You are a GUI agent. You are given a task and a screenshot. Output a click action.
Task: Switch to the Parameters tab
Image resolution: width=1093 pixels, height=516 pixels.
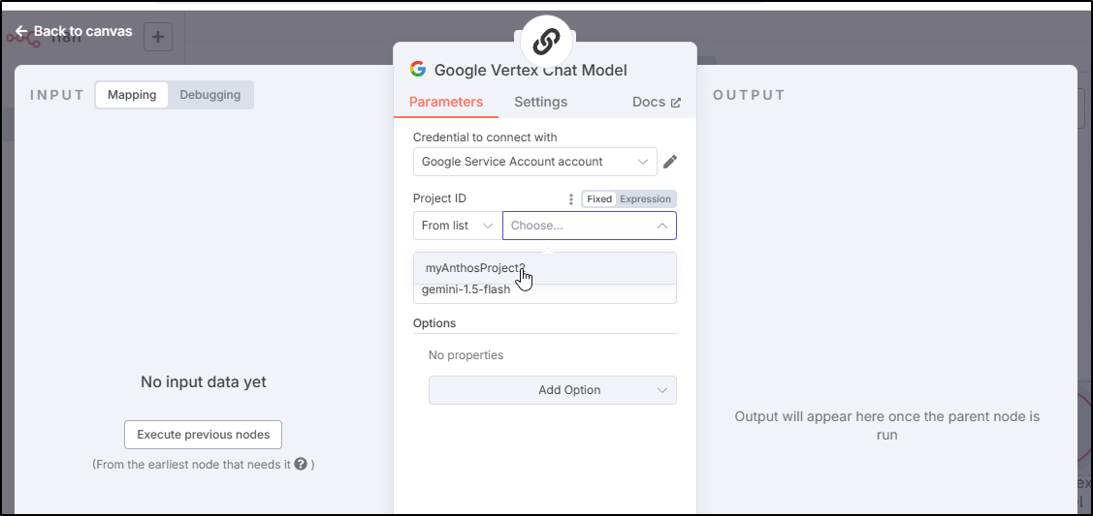point(446,103)
